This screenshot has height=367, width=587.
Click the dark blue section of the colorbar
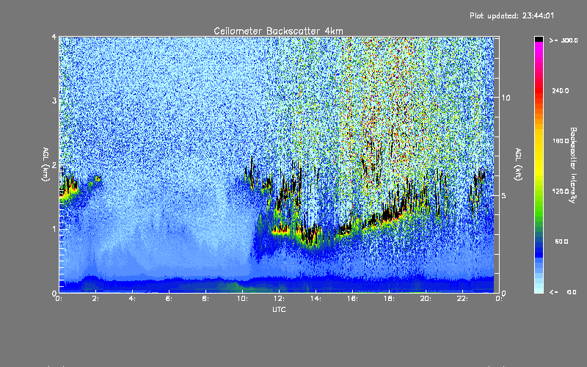tap(539, 249)
